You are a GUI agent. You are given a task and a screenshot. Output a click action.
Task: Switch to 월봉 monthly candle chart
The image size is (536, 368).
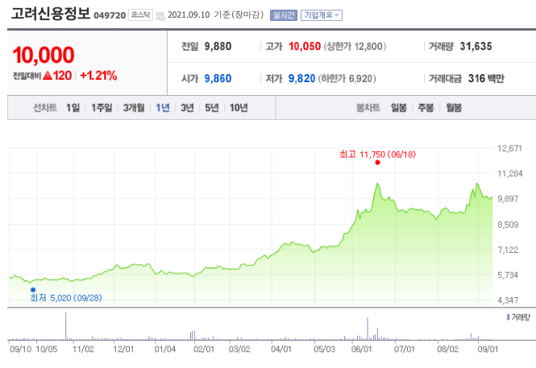[454, 108]
